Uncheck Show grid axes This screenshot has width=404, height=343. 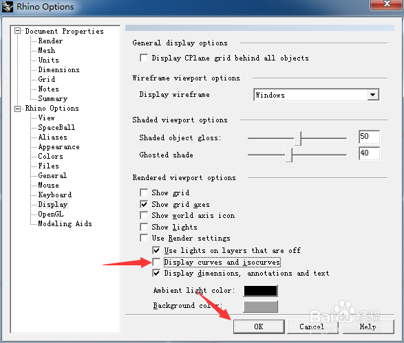point(144,204)
